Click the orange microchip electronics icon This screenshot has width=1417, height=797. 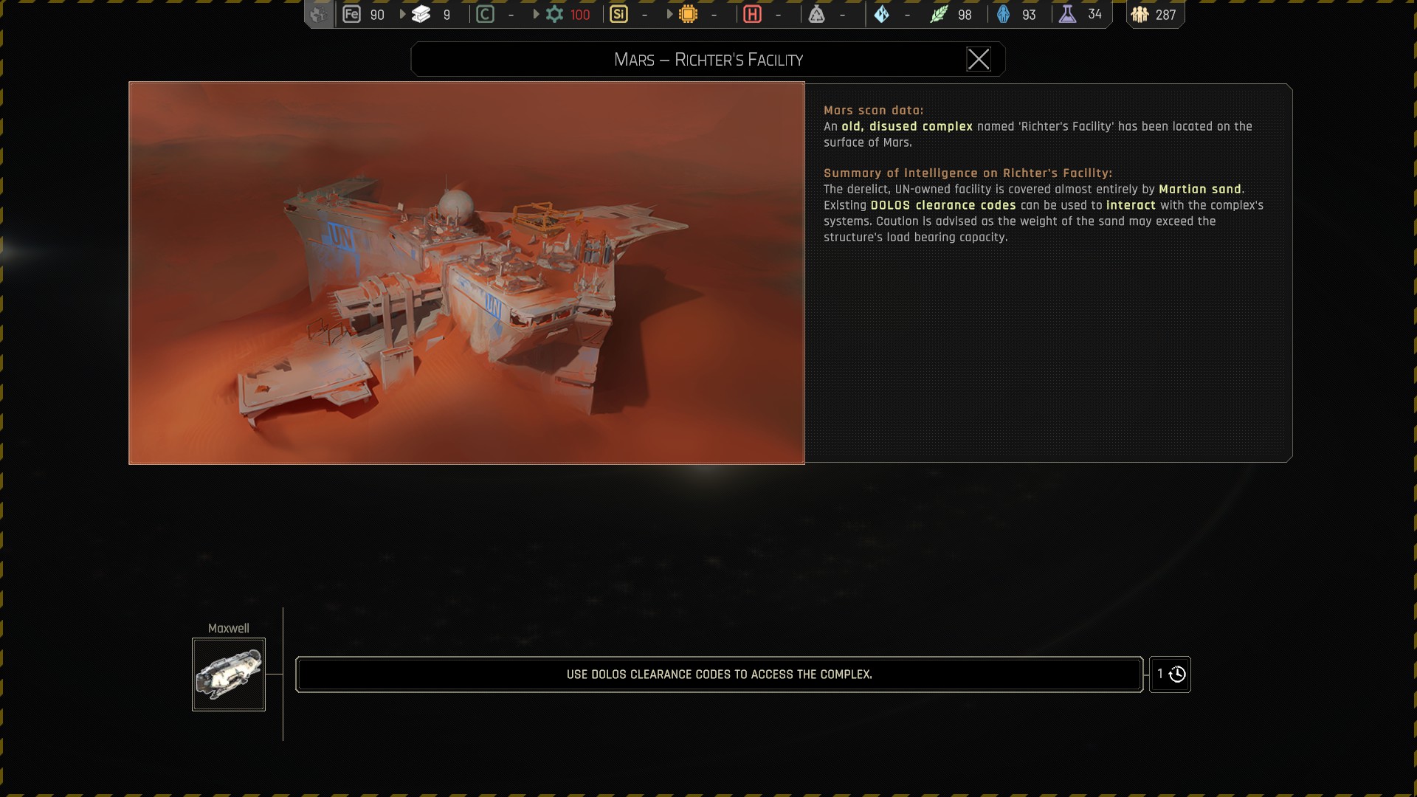688,14
